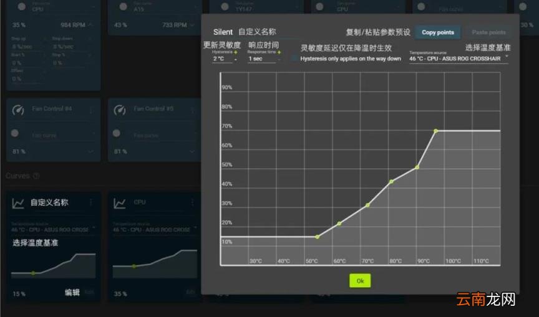Toggle the YY147 fan control switch
539x317 pixels.
click(x=225, y=6)
